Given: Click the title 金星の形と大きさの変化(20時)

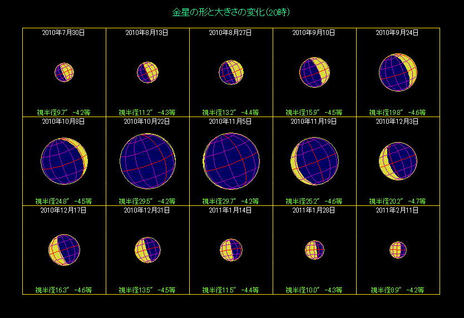Looking at the screenshot, I should (231, 12).
